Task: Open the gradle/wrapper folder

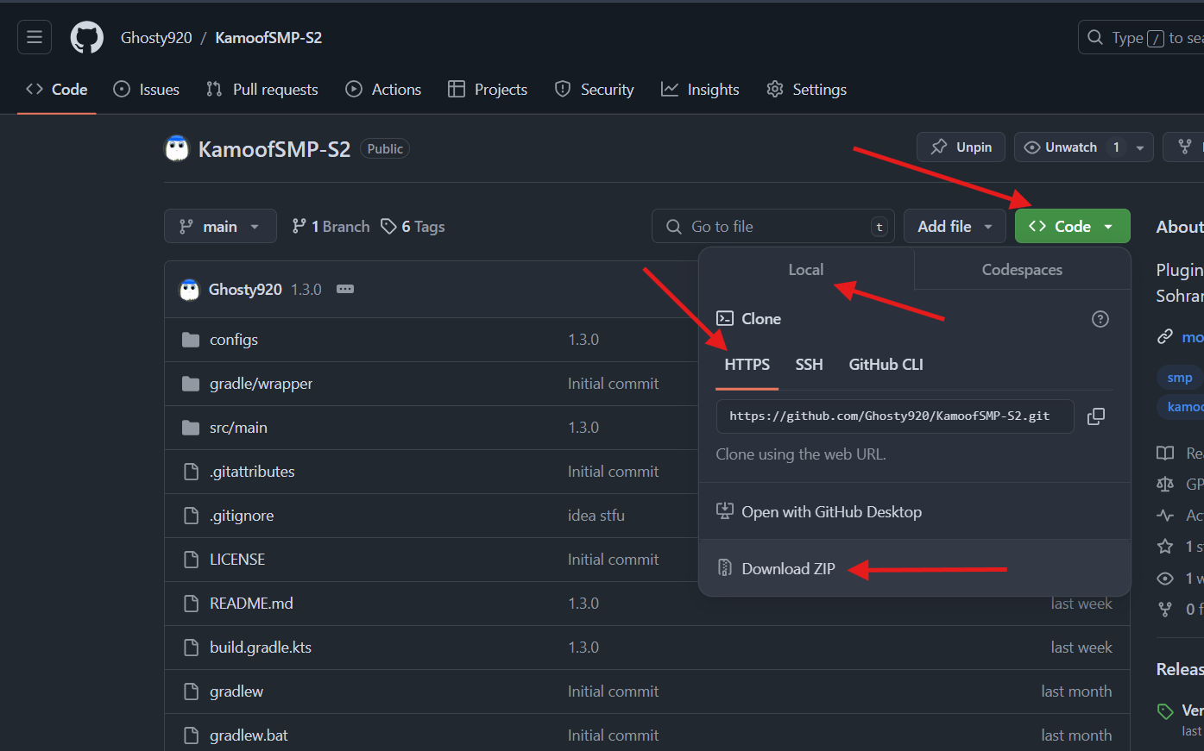Action: click(x=262, y=384)
